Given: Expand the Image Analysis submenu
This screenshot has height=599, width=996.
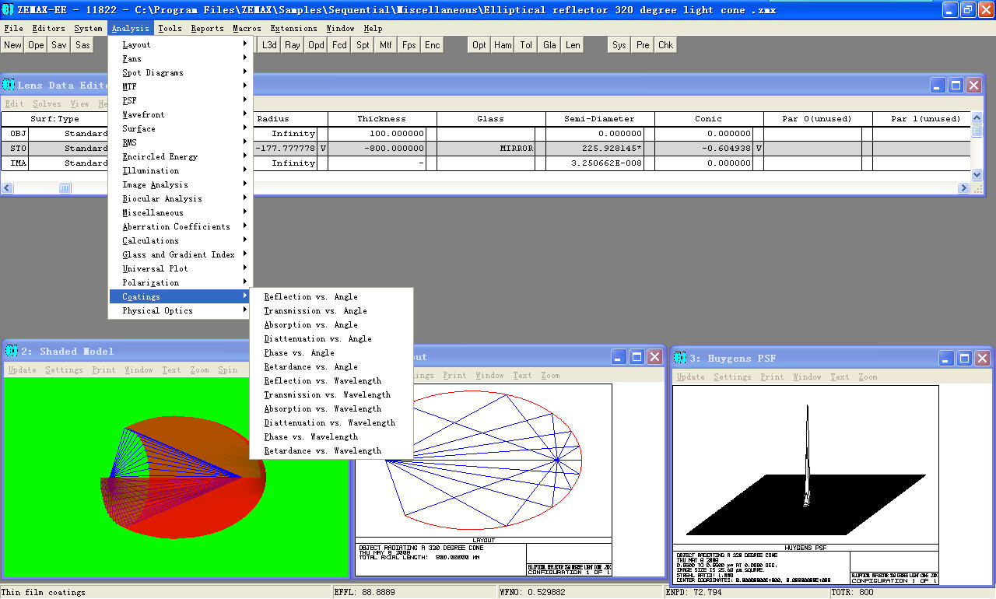Looking at the screenshot, I should click(181, 184).
